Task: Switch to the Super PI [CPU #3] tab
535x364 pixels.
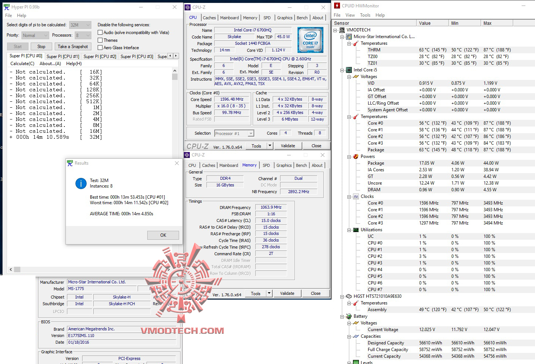Action: 137,56
